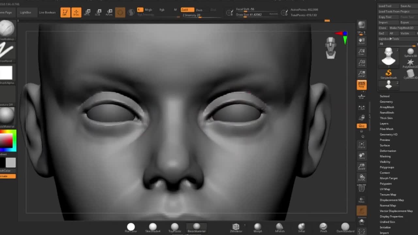Click the Frame mesh icon
This screenshot has width=418, height=235.
tap(362, 145)
